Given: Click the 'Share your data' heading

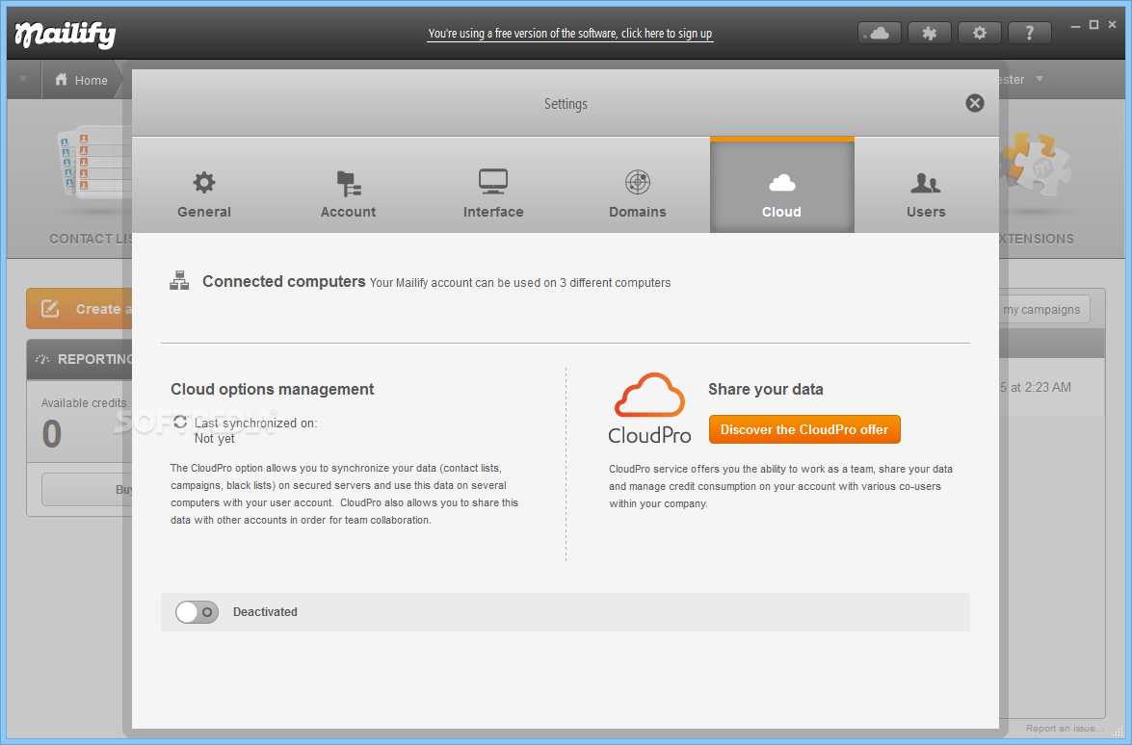Looking at the screenshot, I should click(x=765, y=390).
